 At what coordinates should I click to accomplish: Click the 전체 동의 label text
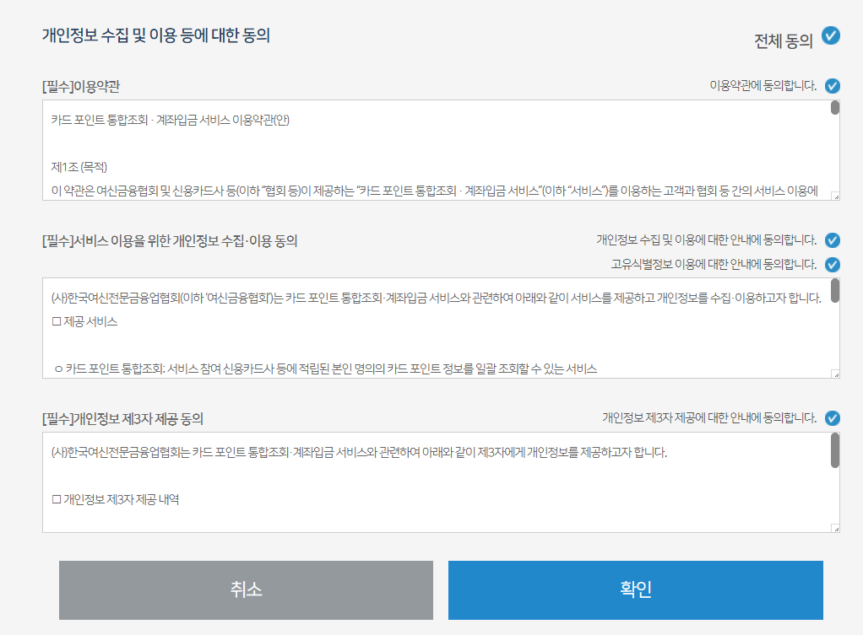[x=783, y=40]
